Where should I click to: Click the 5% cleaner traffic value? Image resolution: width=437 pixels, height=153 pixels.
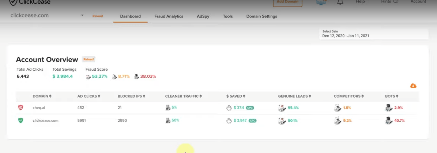(174, 107)
